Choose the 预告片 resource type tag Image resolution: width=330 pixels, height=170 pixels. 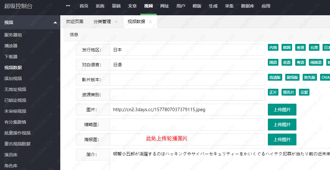pos(289,92)
